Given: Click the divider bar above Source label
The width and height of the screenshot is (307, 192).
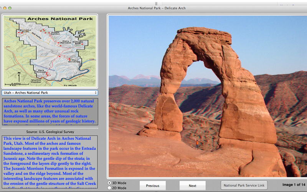Looking at the screenshot, I should coord(50,128).
